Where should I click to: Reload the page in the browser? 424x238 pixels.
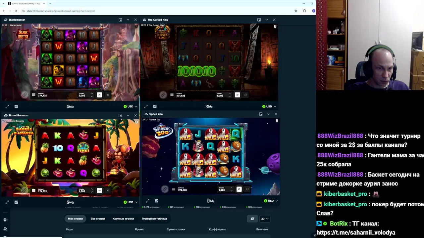point(16,11)
